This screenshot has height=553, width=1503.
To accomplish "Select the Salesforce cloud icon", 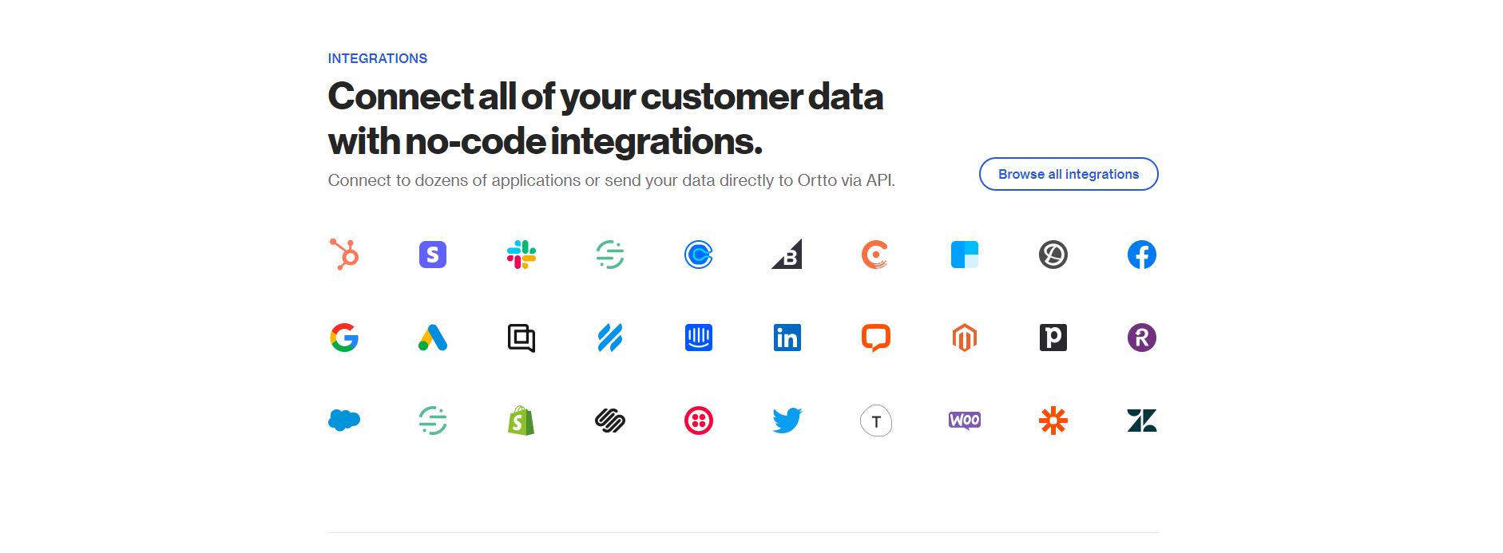I will pyautogui.click(x=344, y=421).
